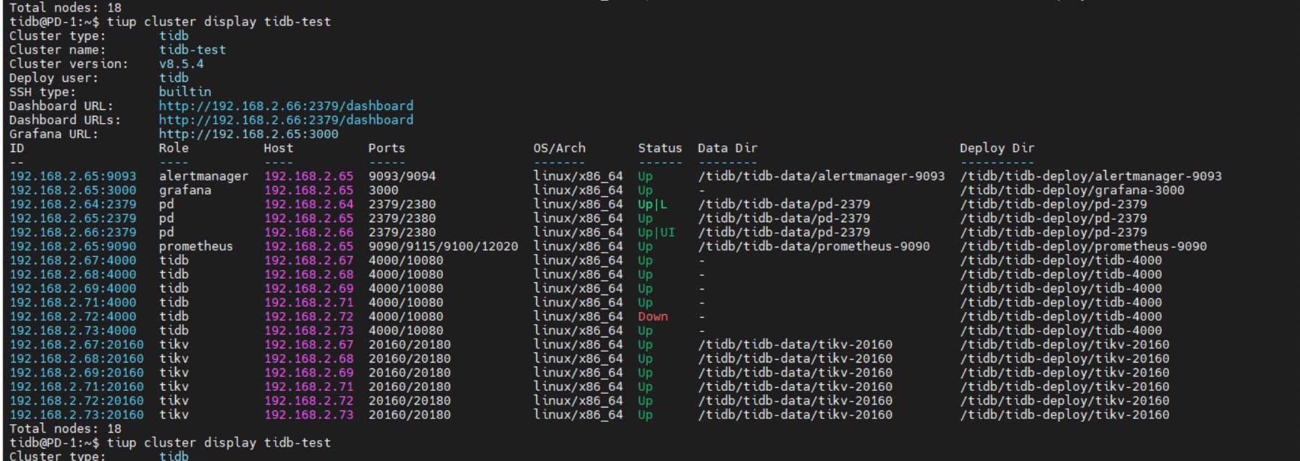Click the "Role" column header
Viewport: 1300px width, 461px height.
pos(174,148)
